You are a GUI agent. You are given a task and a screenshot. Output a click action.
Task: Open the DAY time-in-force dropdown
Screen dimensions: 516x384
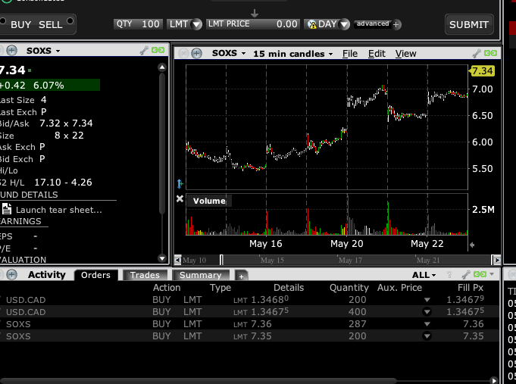click(328, 24)
